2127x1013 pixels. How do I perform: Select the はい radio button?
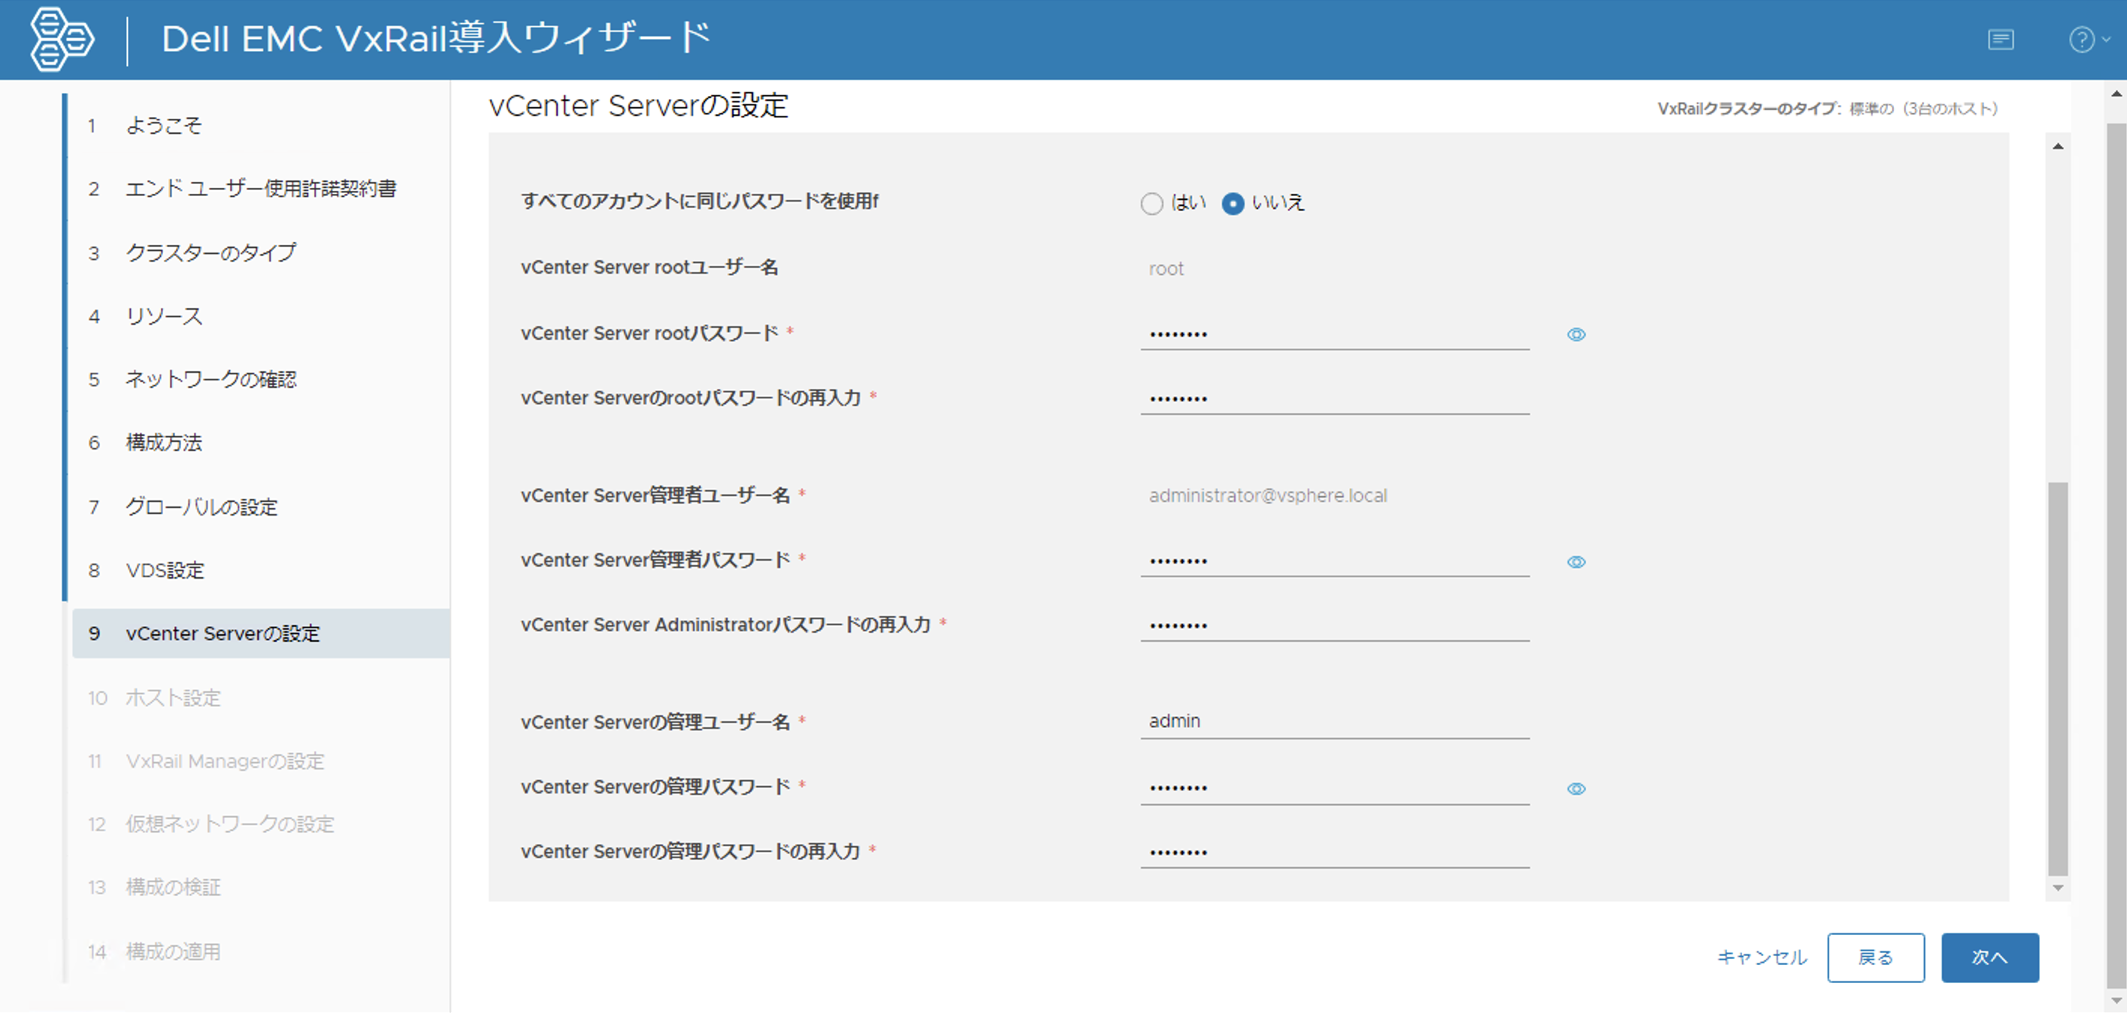coord(1151,203)
